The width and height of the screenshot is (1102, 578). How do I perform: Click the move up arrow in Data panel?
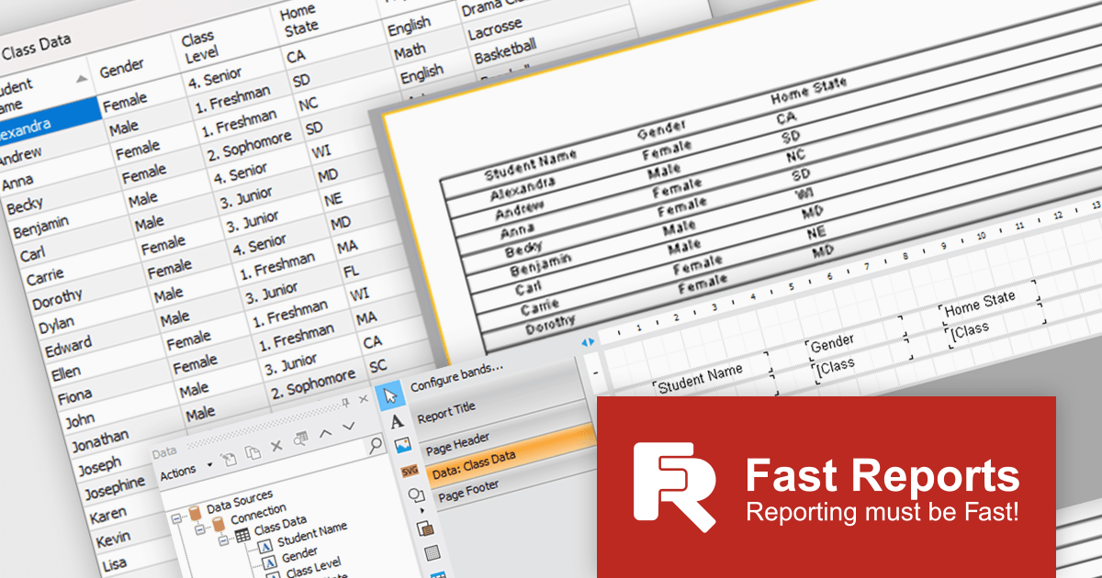pyautogui.click(x=324, y=433)
